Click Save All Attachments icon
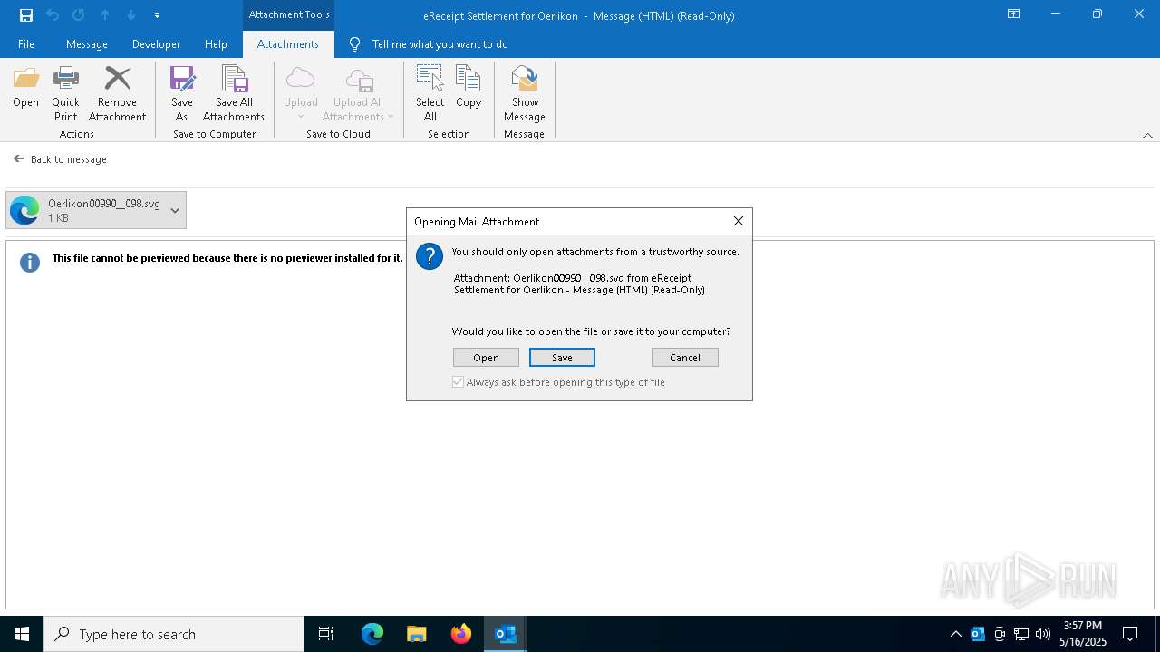This screenshot has width=1160, height=652. click(x=234, y=94)
